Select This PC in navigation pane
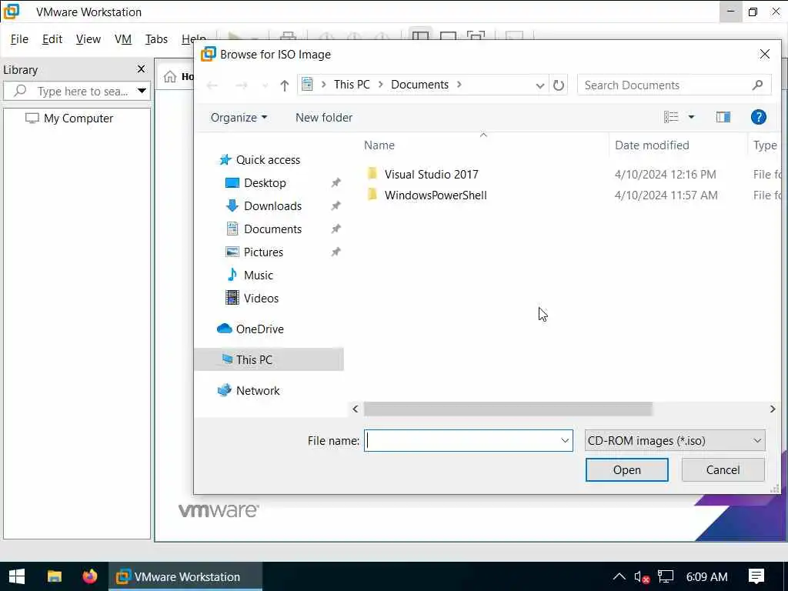The image size is (788, 591). (x=269, y=360)
